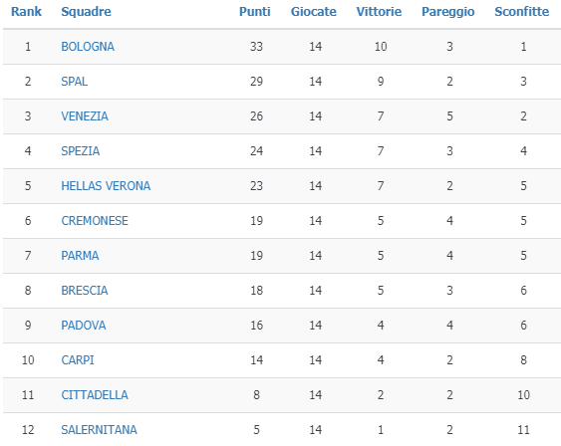Viewport: 561px width, 446px height.
Task: Select the CITTADELLA team link
Action: coord(95,395)
